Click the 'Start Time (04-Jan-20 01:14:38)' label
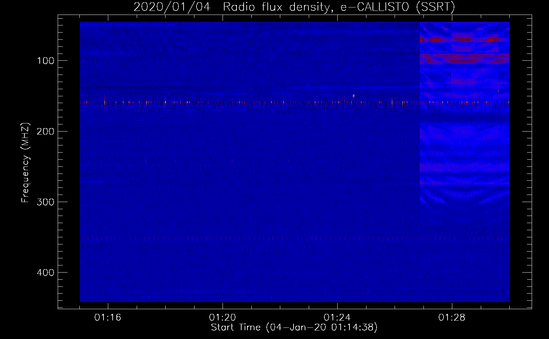Screen dimensions: 549x339 coord(294,327)
